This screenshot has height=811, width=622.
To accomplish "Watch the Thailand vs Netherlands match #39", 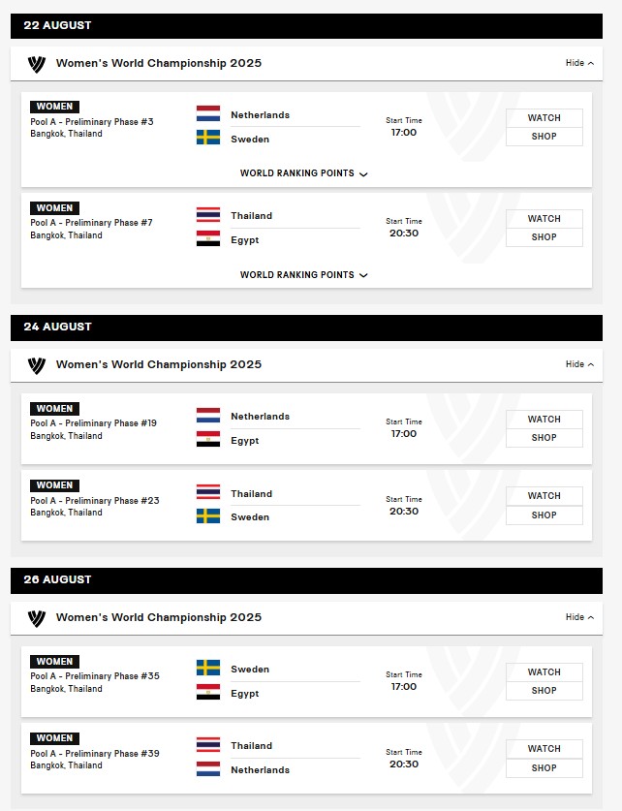I will [x=544, y=749].
